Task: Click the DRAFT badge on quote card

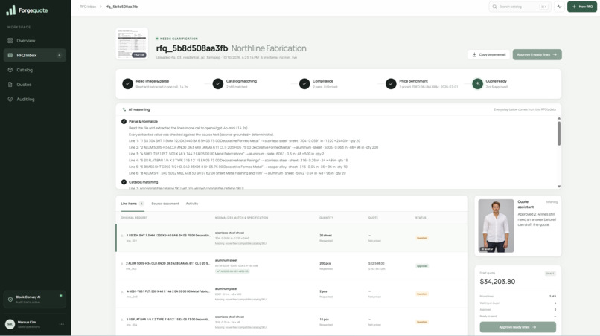Action: pyautogui.click(x=550, y=274)
